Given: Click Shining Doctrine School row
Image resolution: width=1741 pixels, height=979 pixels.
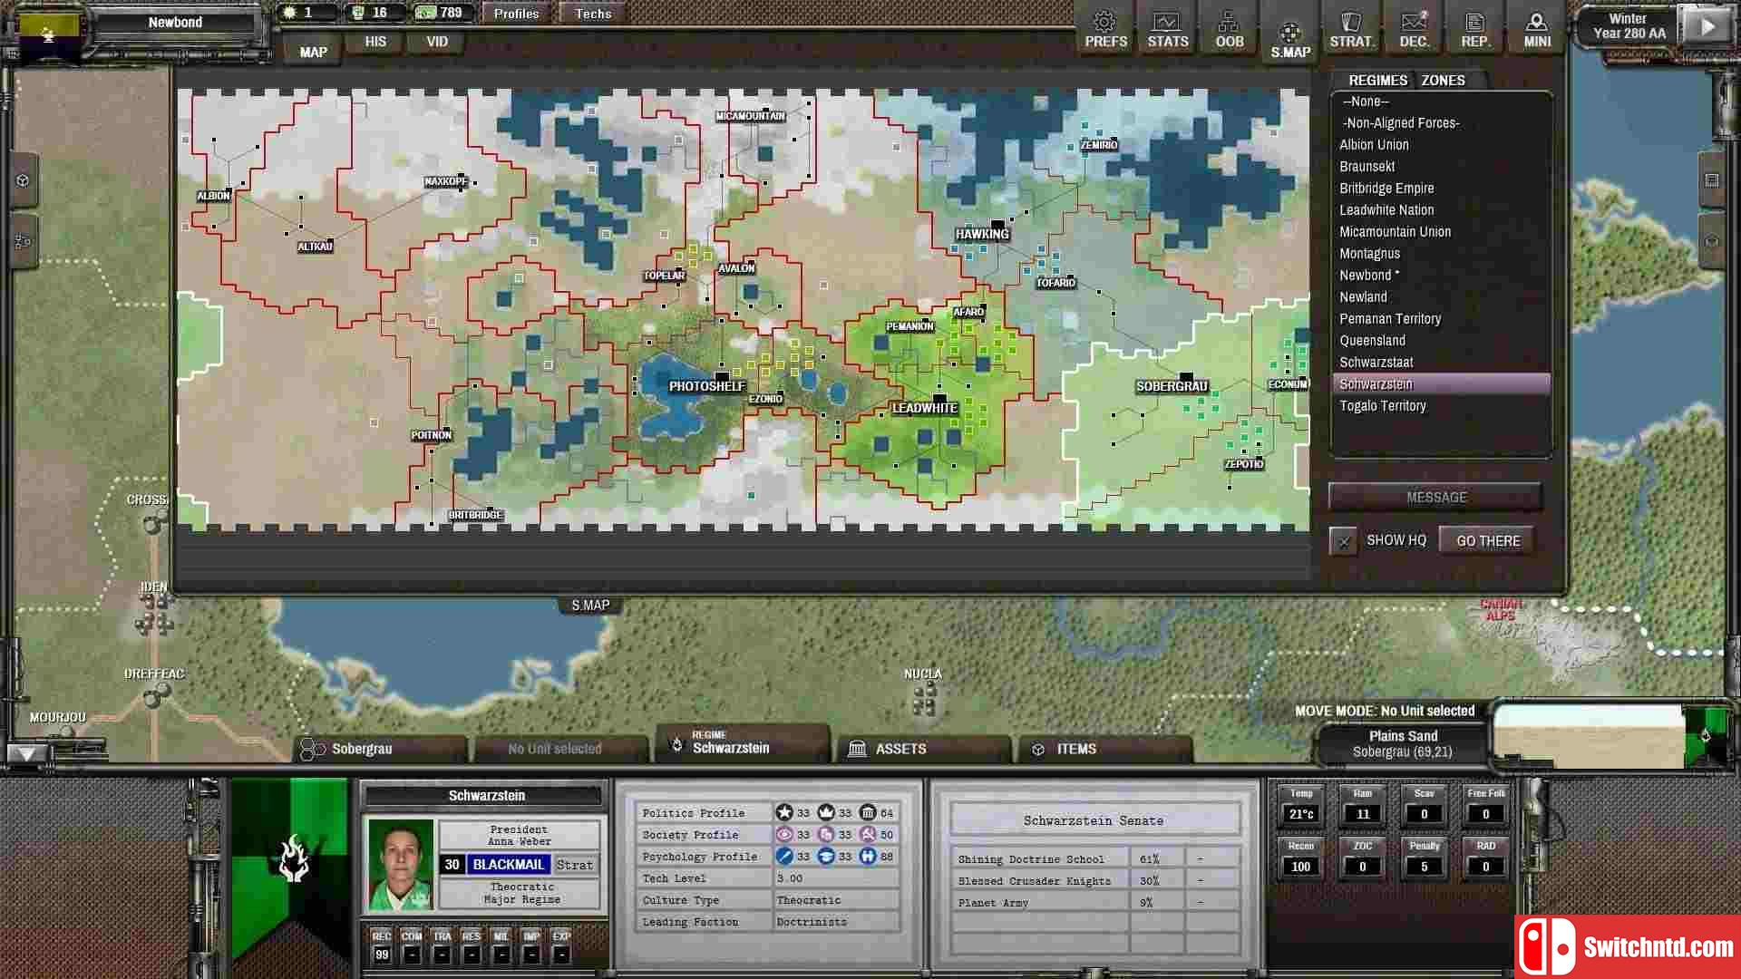Looking at the screenshot, I should [x=1094, y=858].
